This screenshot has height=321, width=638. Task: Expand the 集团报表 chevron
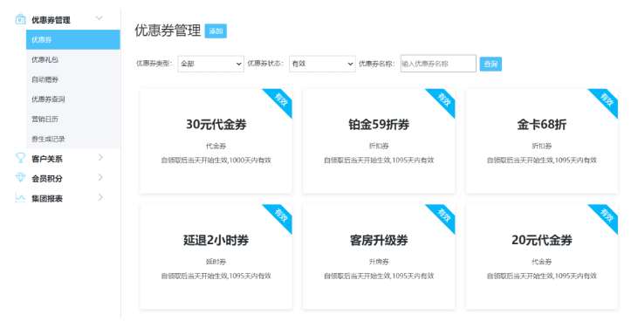point(100,197)
